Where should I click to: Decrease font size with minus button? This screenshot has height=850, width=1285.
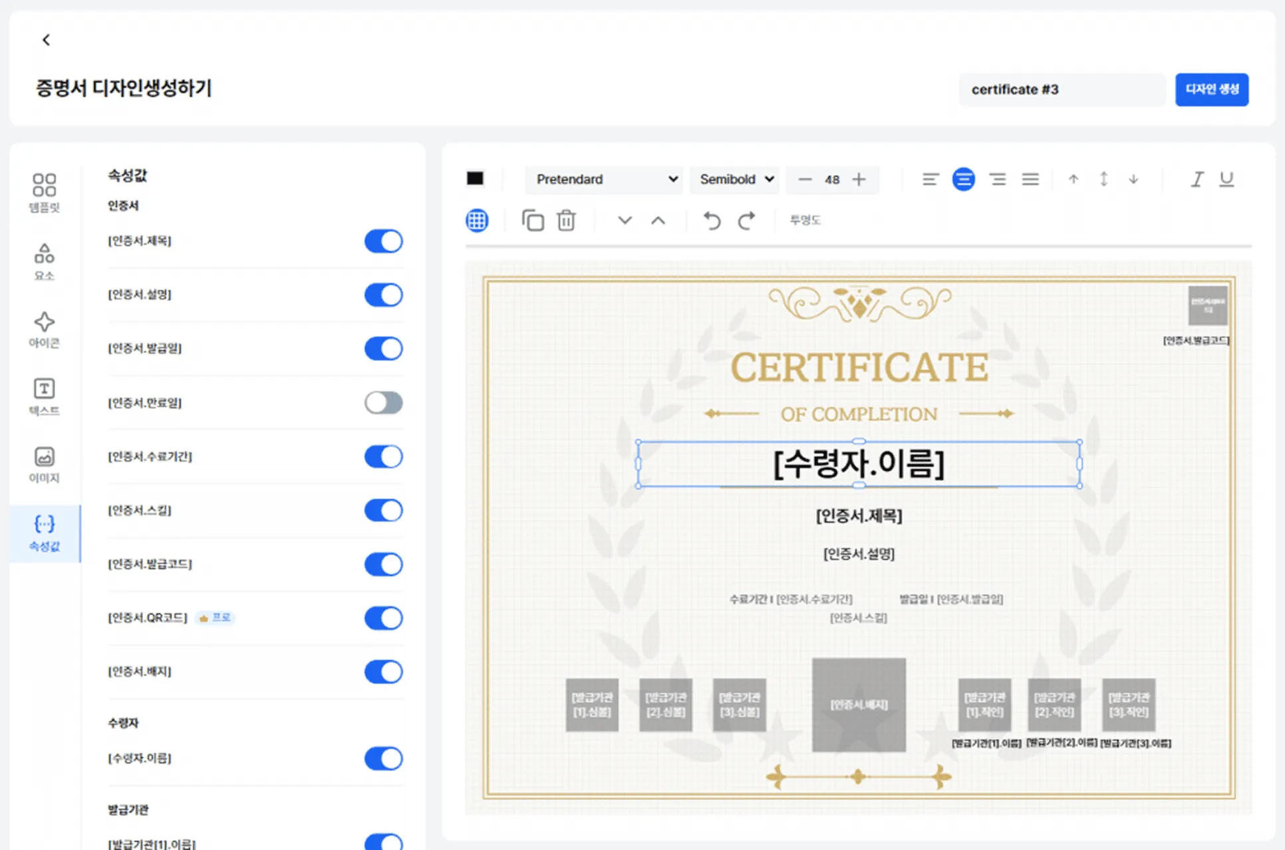805,180
